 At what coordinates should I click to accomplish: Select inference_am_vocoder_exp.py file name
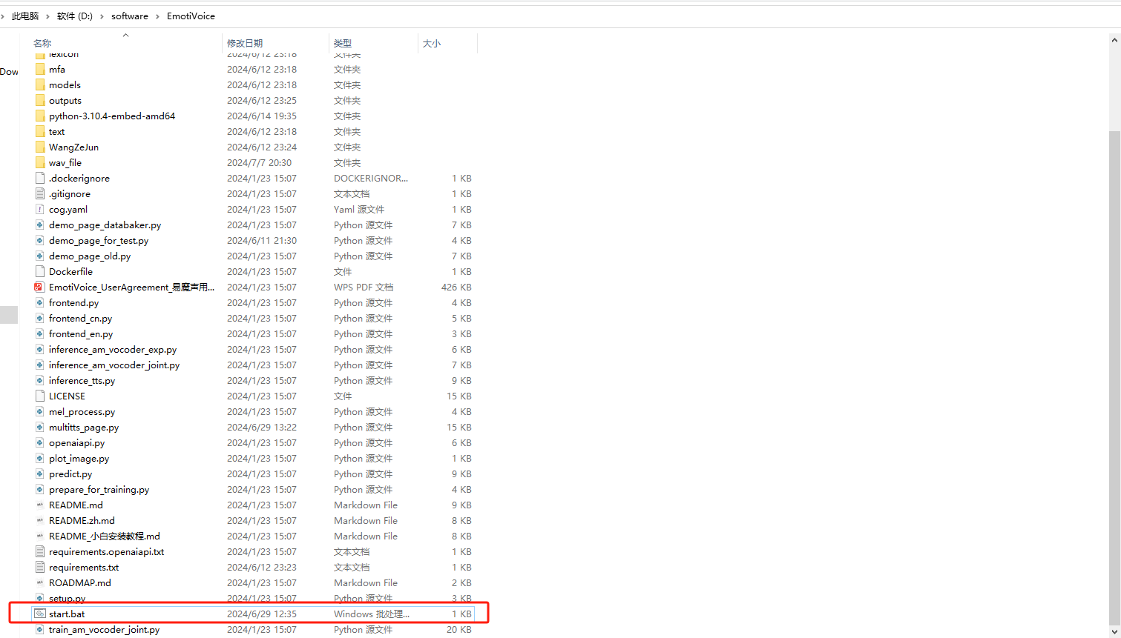(113, 350)
